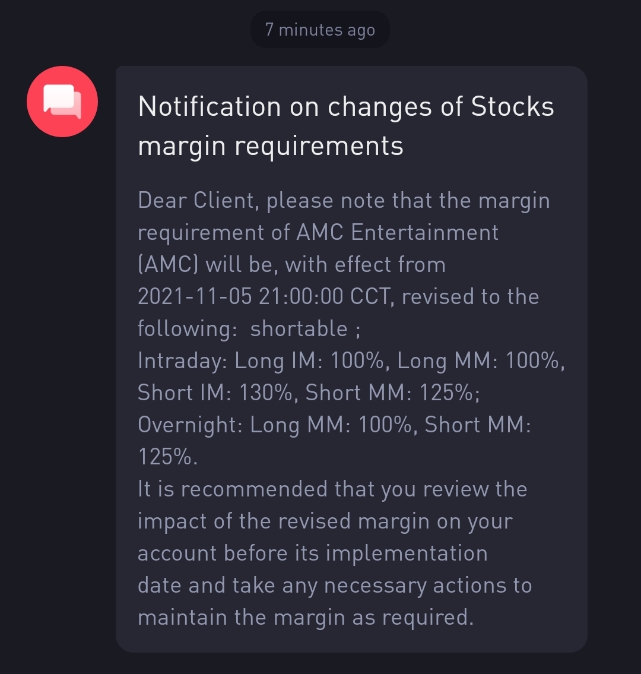Tap the Short IM 130% value
The image size is (641, 674).
point(215,393)
